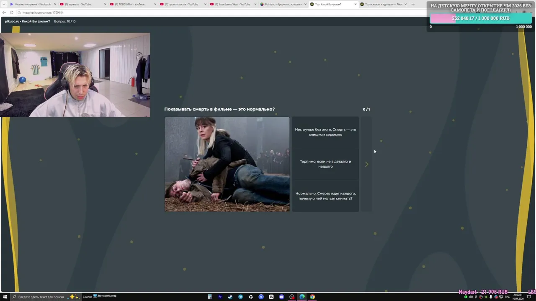The width and height of the screenshot is (536, 301).
Task: Close the Jesse James West YouTube tab
Action: click(255, 4)
